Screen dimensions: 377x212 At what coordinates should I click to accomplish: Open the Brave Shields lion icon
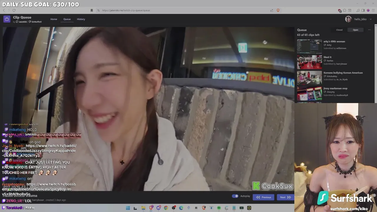(x=278, y=10)
